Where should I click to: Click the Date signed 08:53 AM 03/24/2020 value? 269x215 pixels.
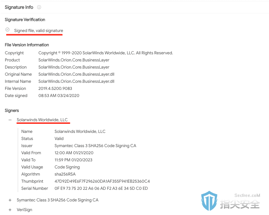(x=59, y=96)
